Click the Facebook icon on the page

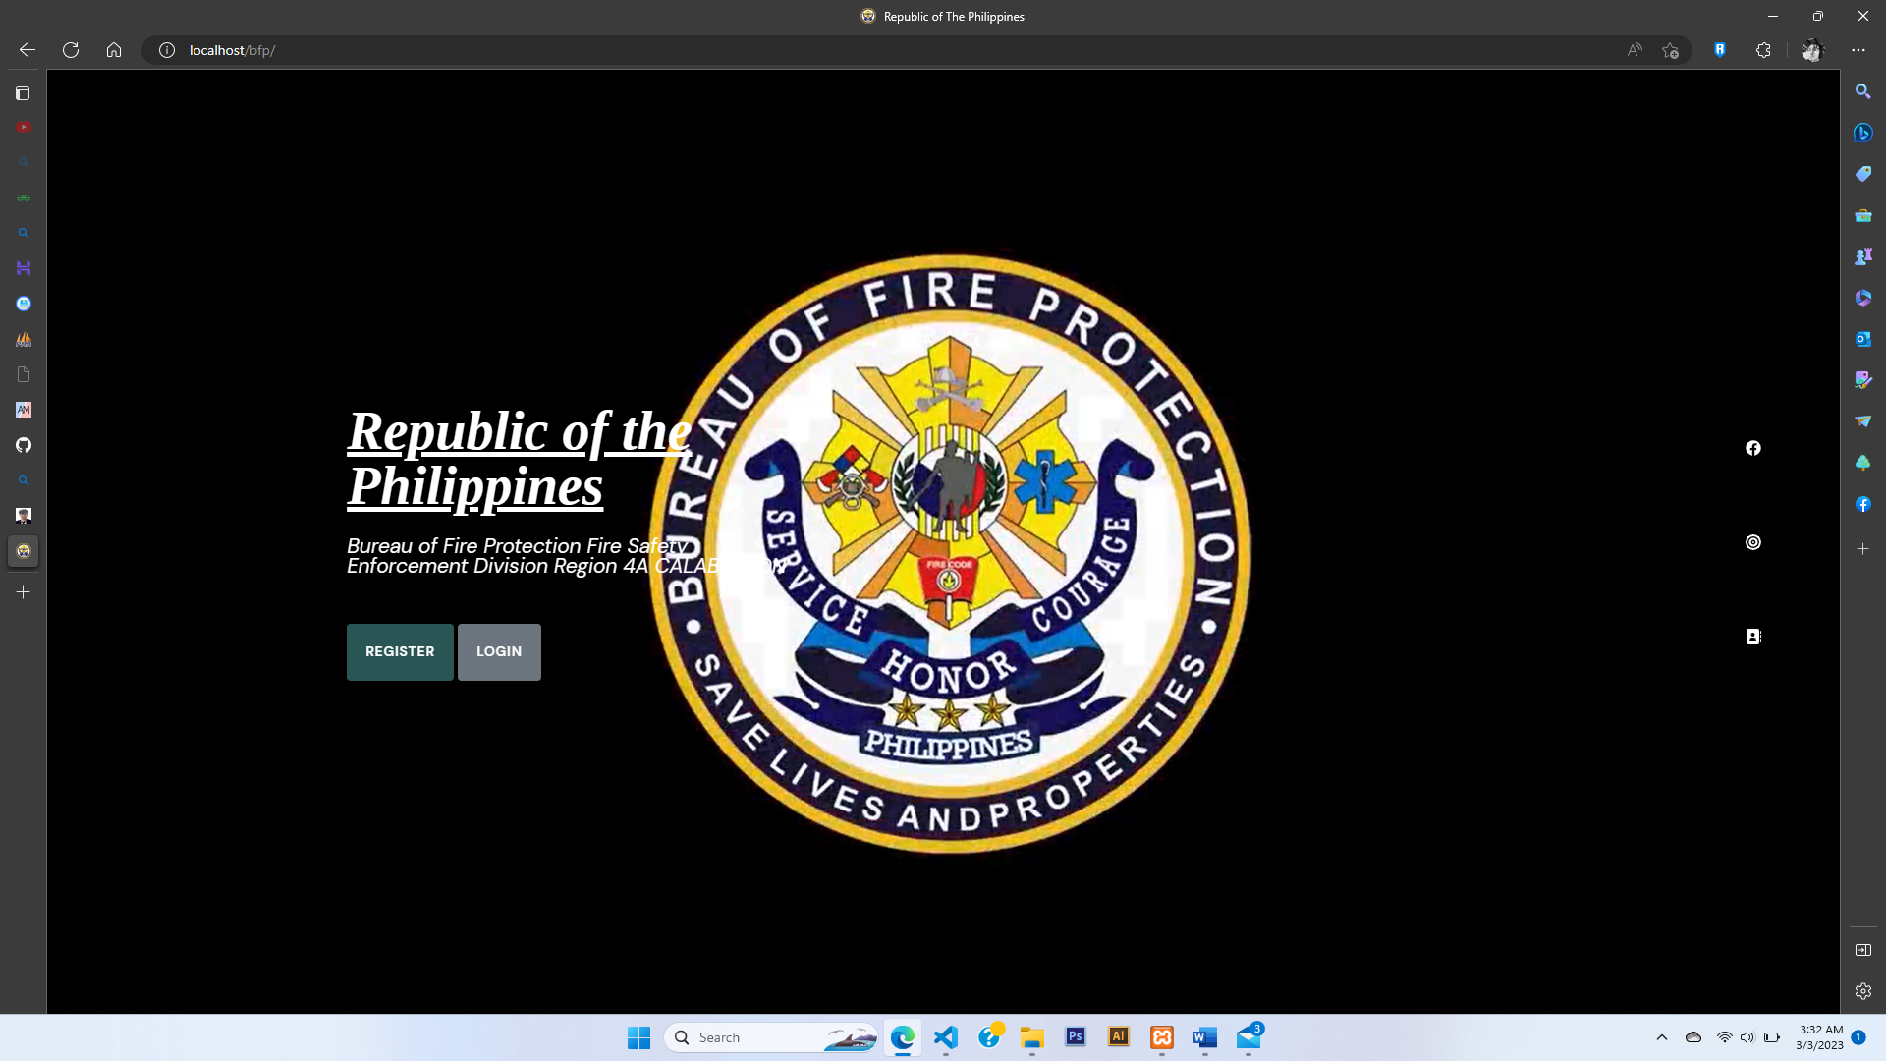pos(1753,448)
